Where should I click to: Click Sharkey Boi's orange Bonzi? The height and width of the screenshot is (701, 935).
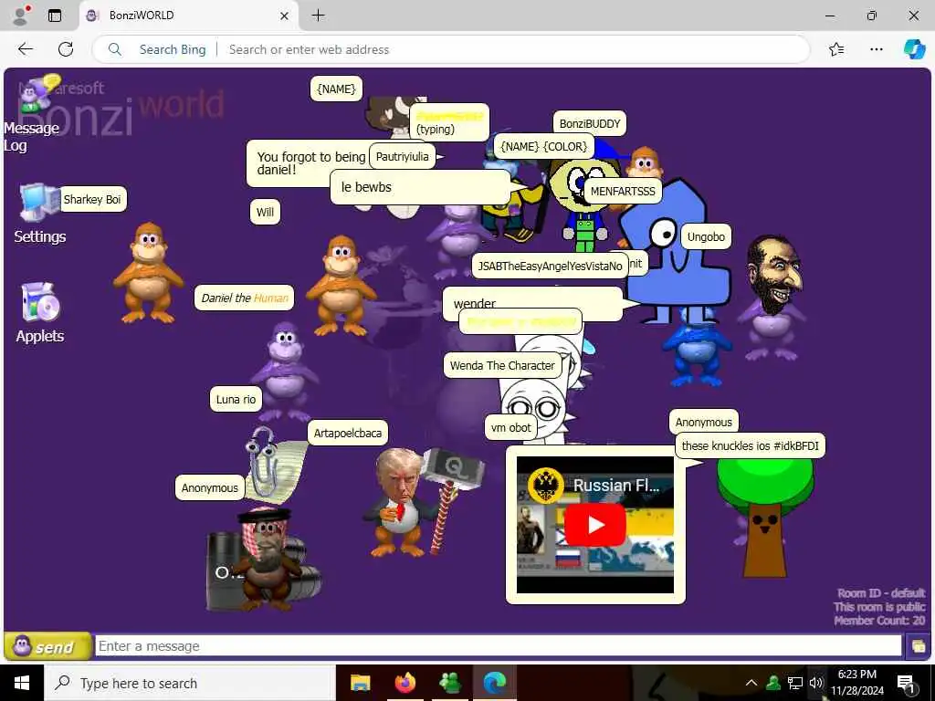(148, 272)
